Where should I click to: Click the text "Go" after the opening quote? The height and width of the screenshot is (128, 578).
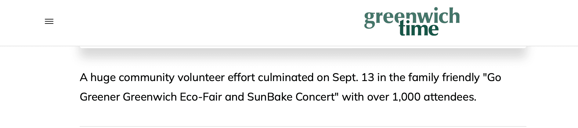[x=494, y=77]
